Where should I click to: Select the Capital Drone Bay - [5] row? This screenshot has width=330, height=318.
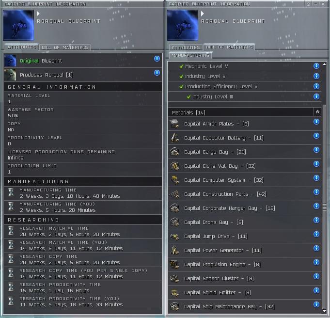point(245,222)
